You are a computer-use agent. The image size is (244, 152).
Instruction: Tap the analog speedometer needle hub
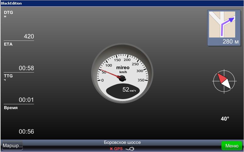tap(122, 79)
